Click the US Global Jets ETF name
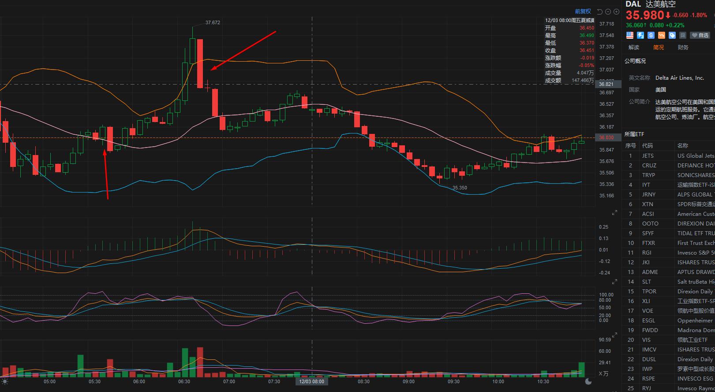This screenshot has width=715, height=392. (696, 156)
